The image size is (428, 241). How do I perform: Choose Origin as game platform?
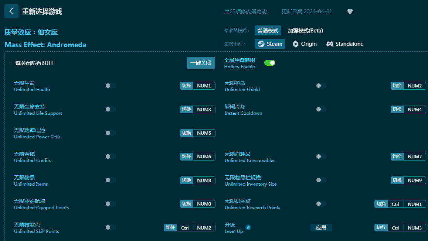[x=305, y=44]
